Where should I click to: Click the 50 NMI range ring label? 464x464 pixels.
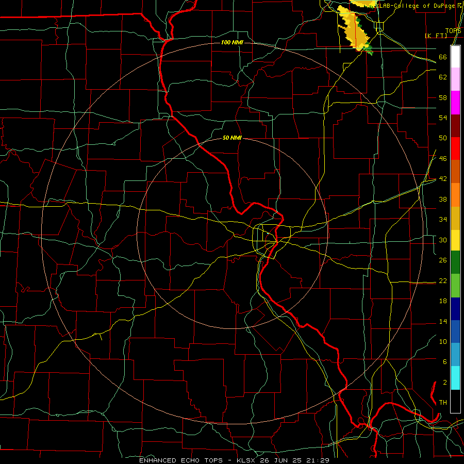pyautogui.click(x=232, y=138)
